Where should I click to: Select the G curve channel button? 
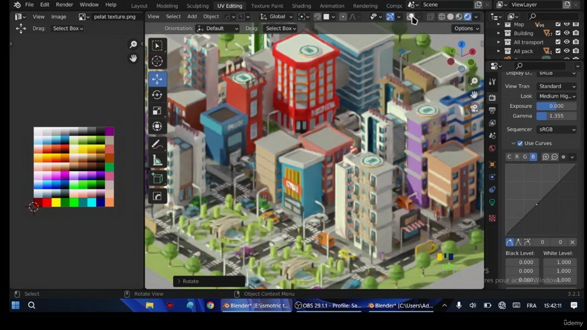click(x=525, y=157)
